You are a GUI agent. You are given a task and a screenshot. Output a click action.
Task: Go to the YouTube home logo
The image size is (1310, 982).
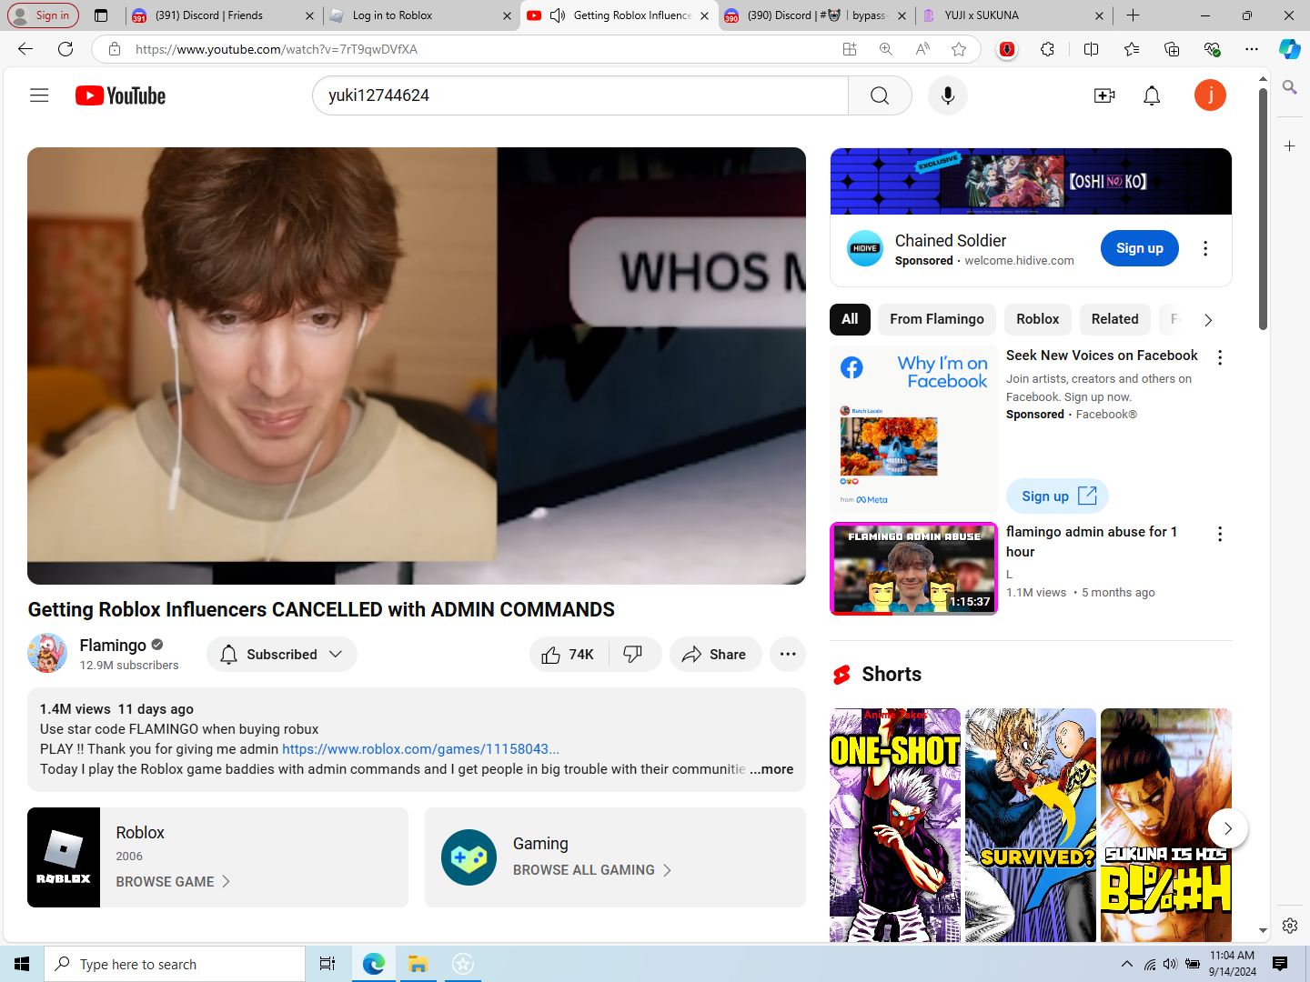(120, 95)
